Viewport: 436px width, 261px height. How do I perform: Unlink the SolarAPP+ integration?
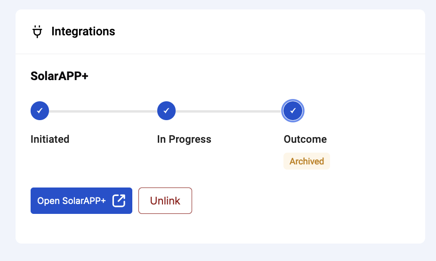(165, 201)
